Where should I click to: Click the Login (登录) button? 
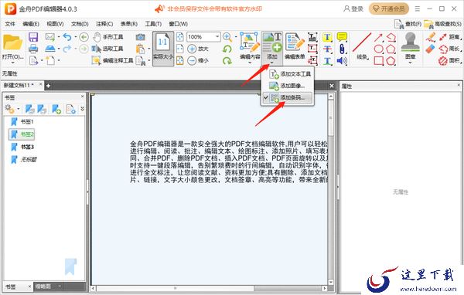click(x=353, y=8)
